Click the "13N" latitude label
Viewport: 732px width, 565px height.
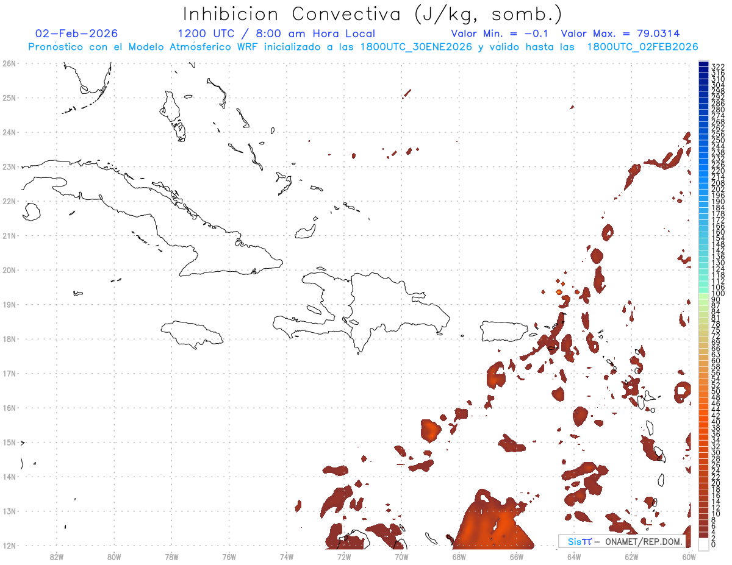point(9,511)
